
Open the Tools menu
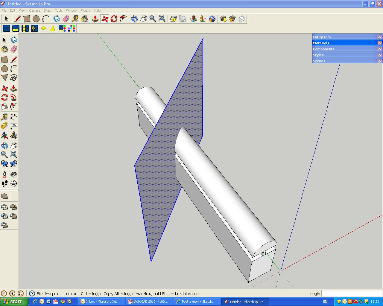[x=59, y=10]
